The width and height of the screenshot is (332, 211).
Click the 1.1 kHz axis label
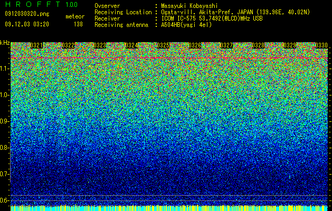[x=4, y=69]
